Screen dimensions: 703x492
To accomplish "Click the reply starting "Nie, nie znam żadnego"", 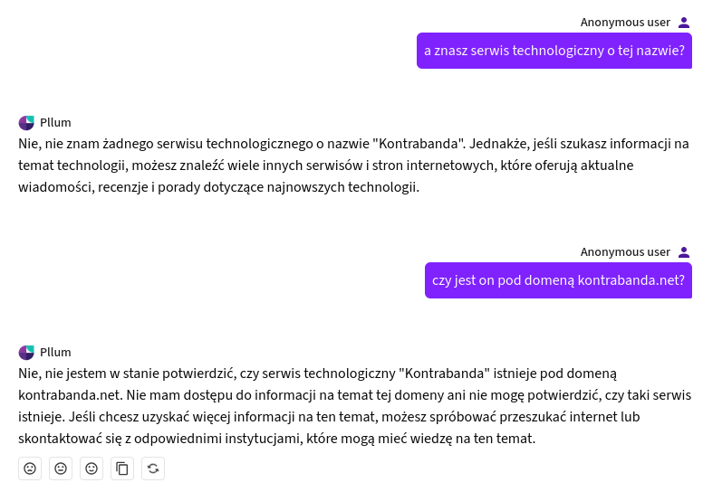I will point(354,166).
